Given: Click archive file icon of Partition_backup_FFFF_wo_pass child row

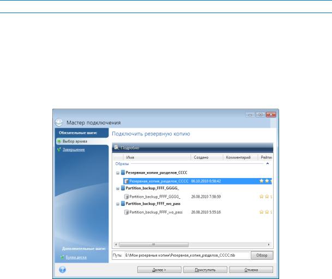Looking at the screenshot, I should 126,212.
